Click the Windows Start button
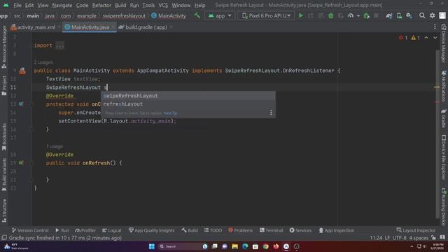 152,246
